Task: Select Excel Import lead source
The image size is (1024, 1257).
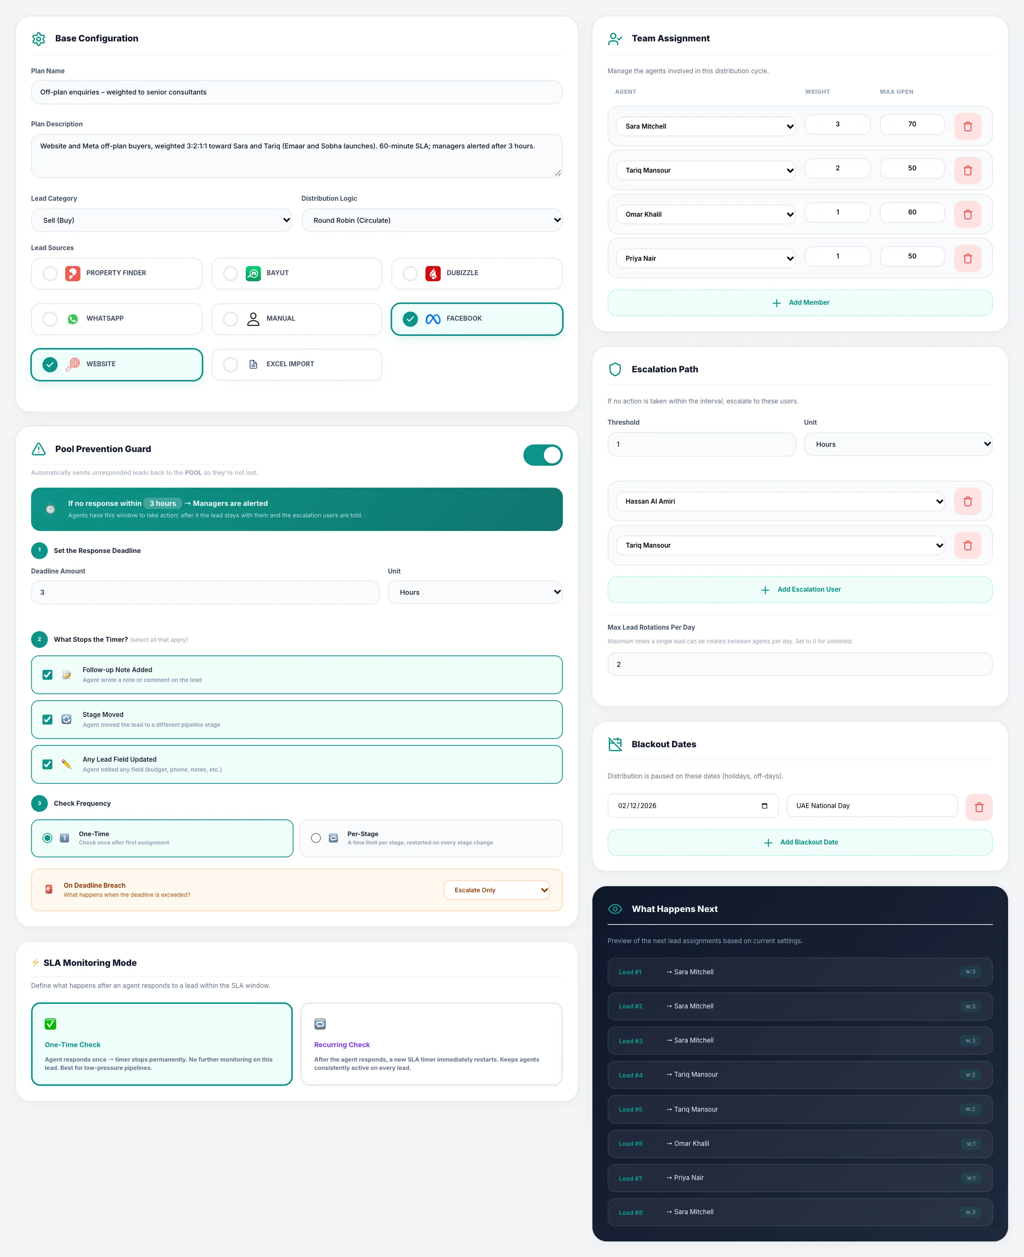Action: coord(297,364)
